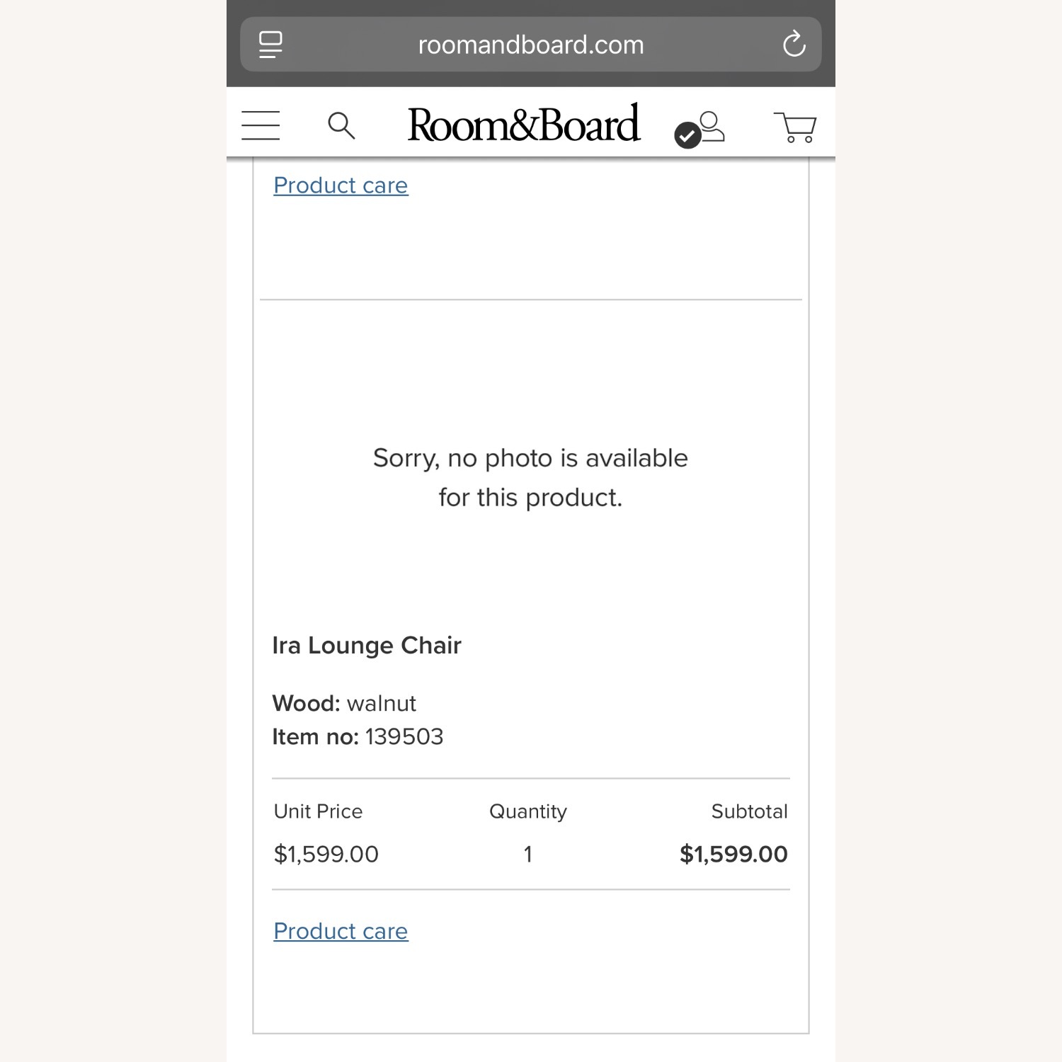
Task: Tap the checkmark badge on the account icon
Action: pyautogui.click(x=685, y=133)
